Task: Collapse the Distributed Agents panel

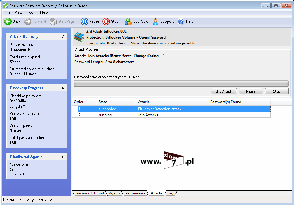Action: 63,157
